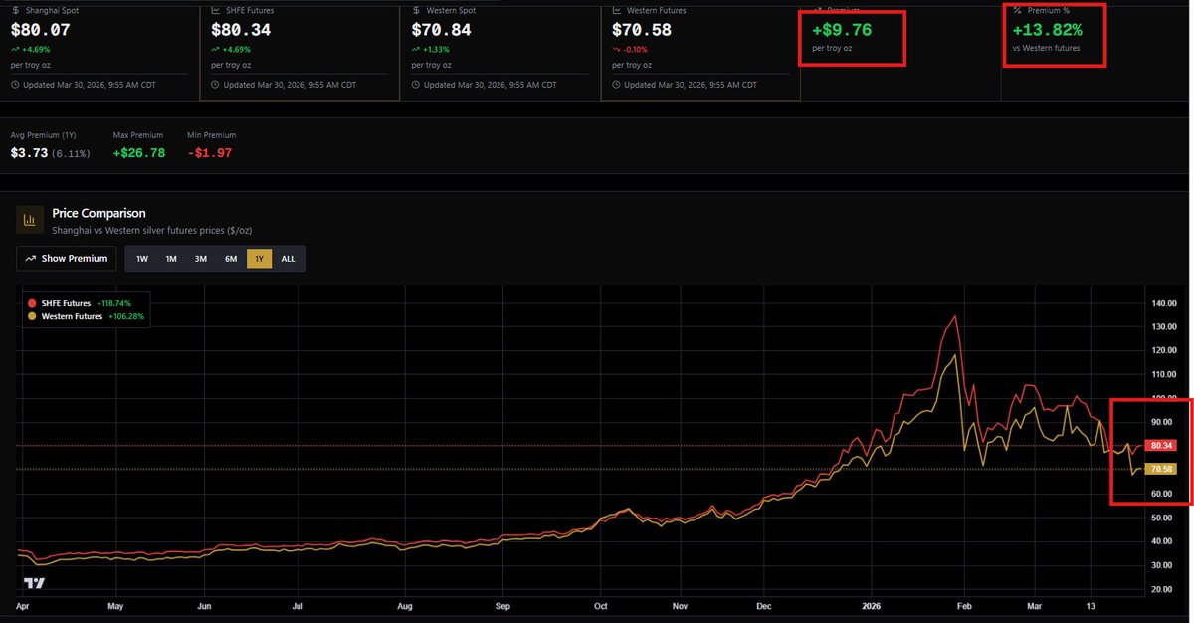Viewport: 1194px width, 623px height.
Task: Click the TradingView logo on chart
Action: (x=35, y=584)
